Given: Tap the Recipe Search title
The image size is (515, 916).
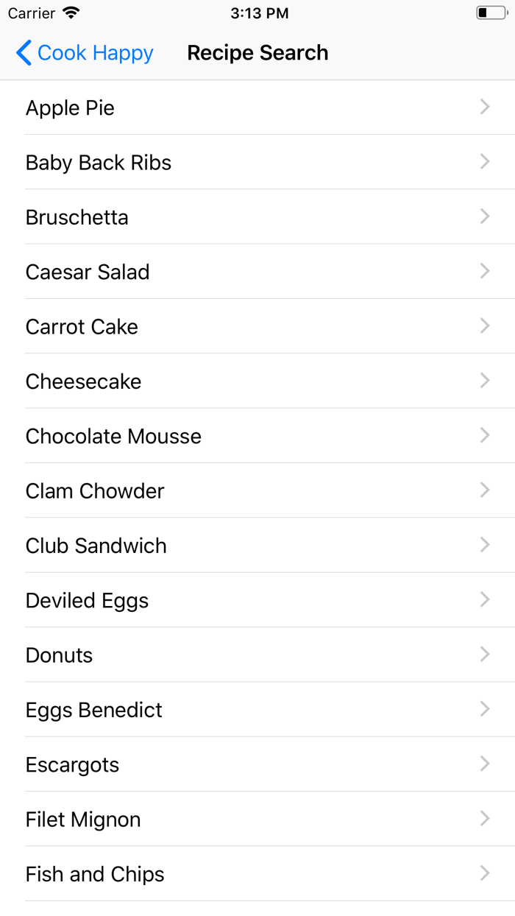Looking at the screenshot, I should pos(257,53).
